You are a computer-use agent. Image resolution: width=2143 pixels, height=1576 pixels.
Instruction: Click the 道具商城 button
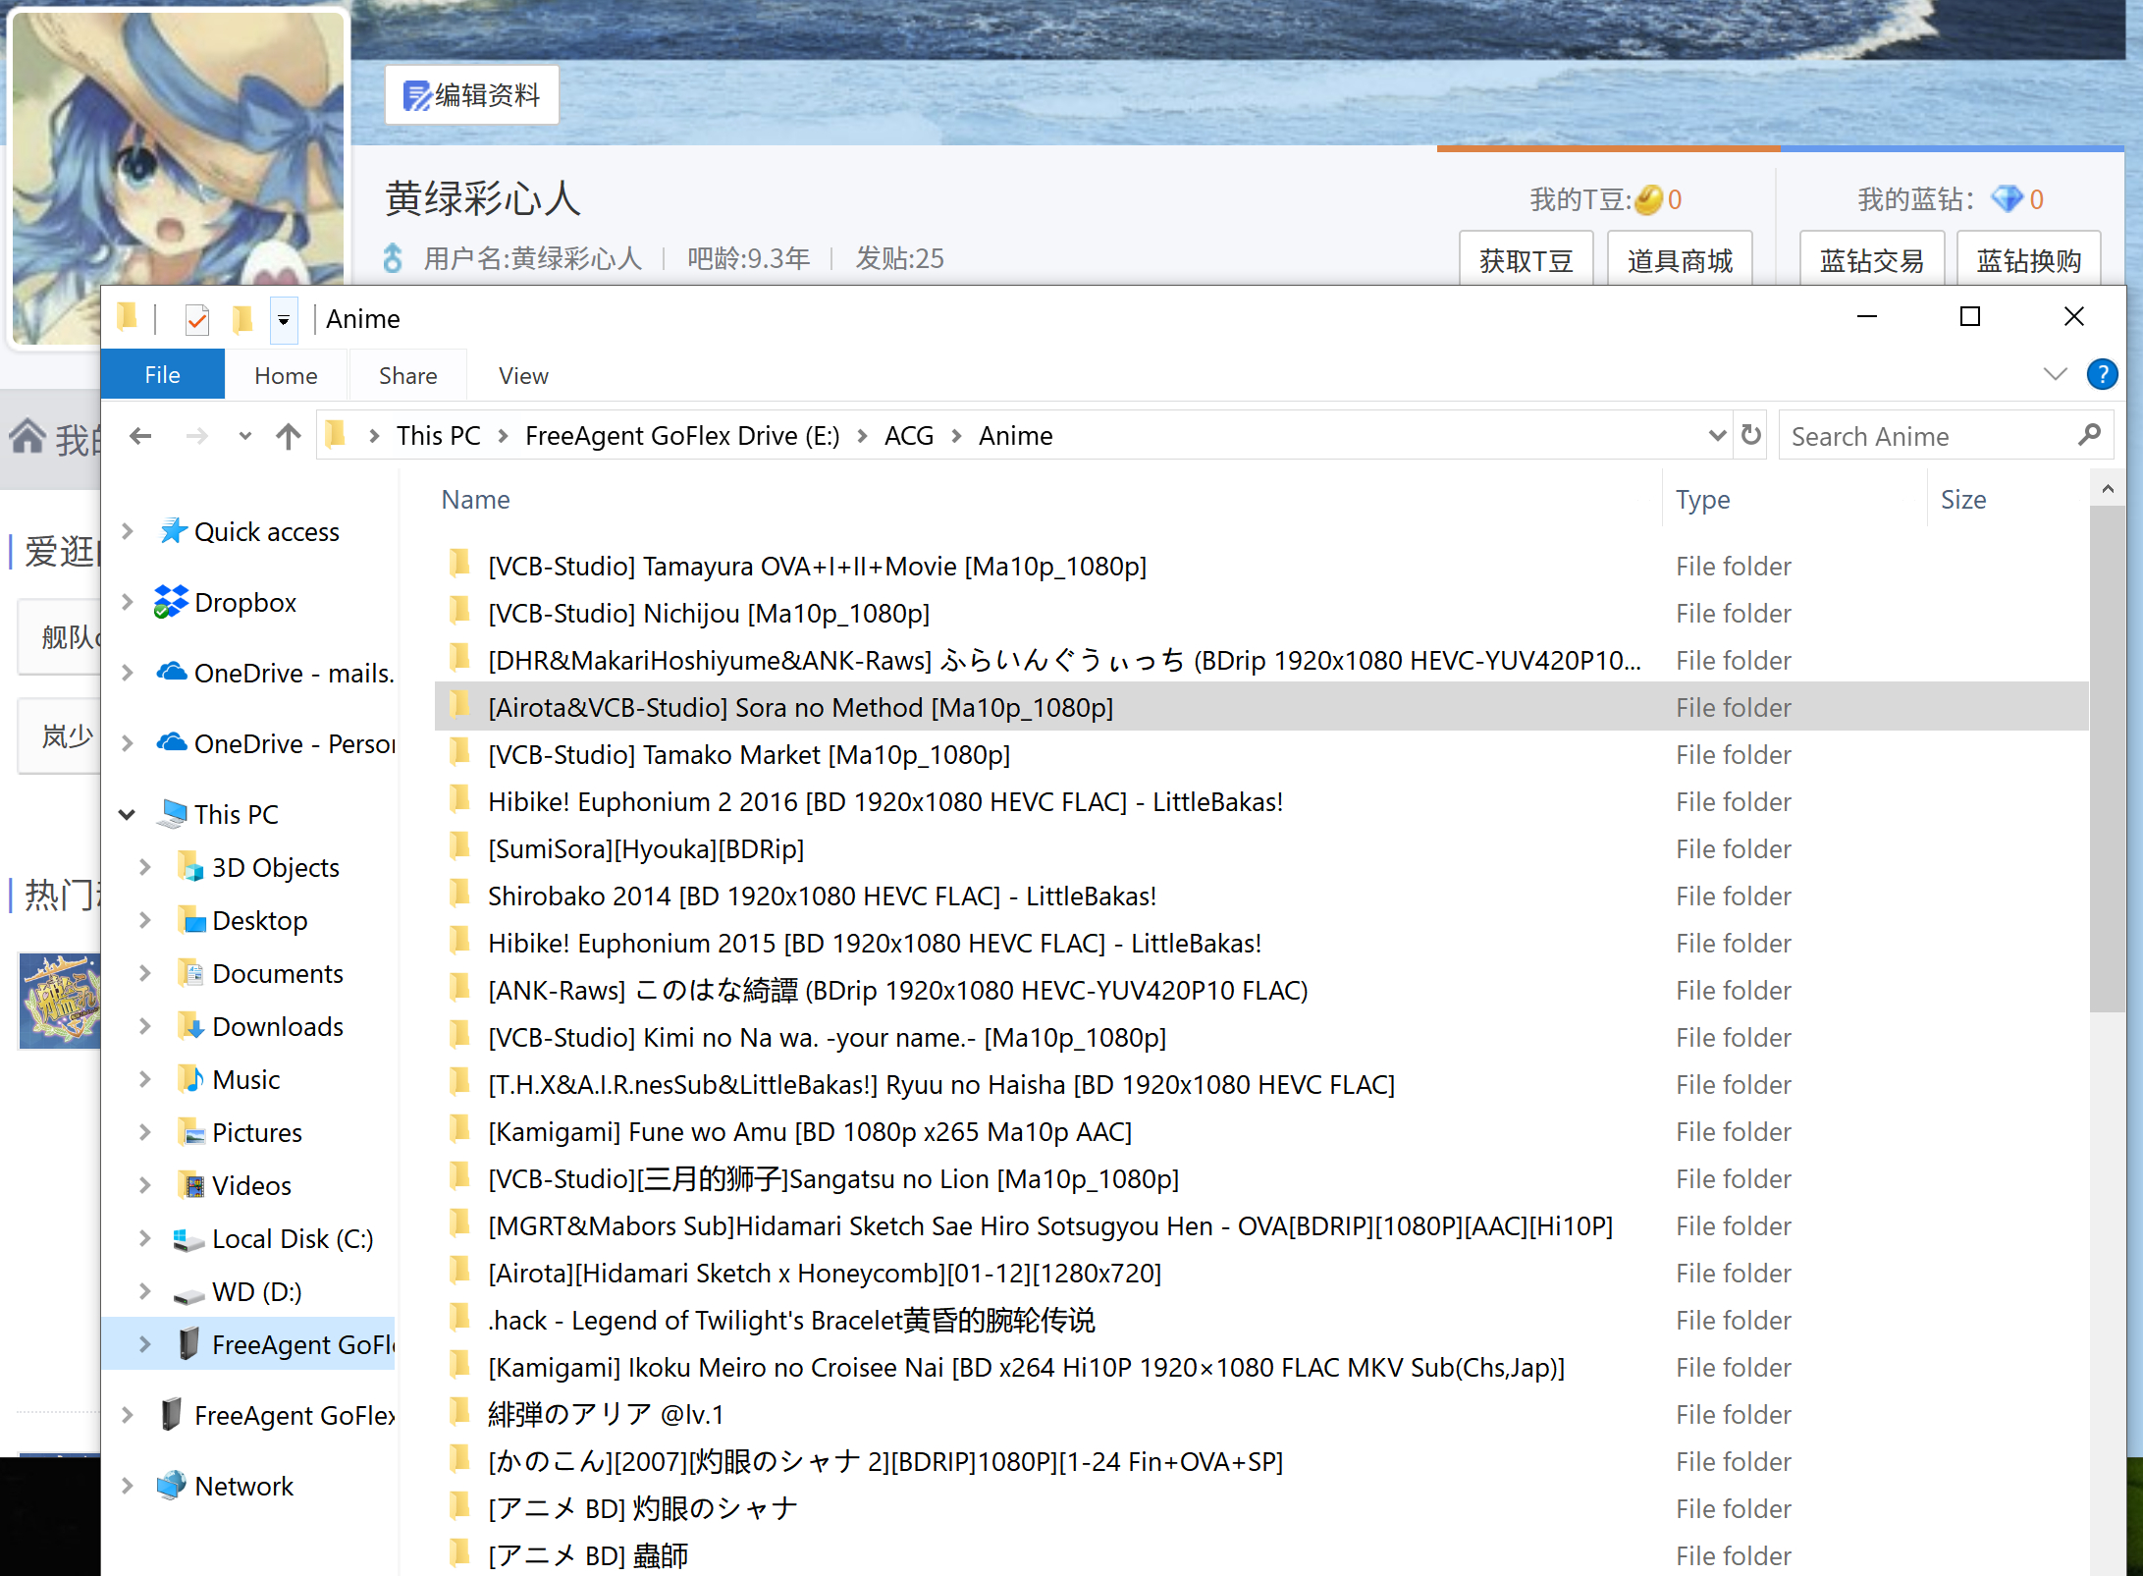[x=1679, y=260]
